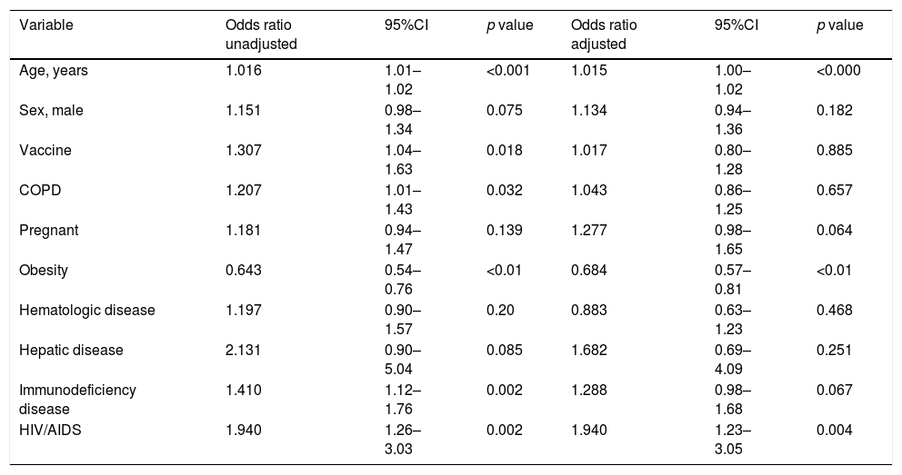
Task: Click the p value 0.885
Action: pyautogui.click(x=835, y=151)
